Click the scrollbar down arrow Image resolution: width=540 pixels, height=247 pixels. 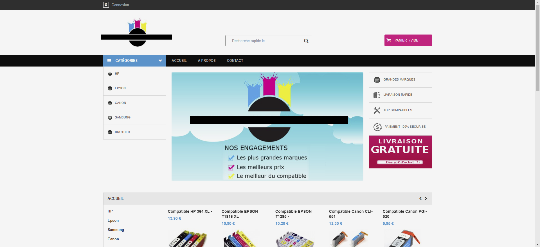(x=537, y=245)
